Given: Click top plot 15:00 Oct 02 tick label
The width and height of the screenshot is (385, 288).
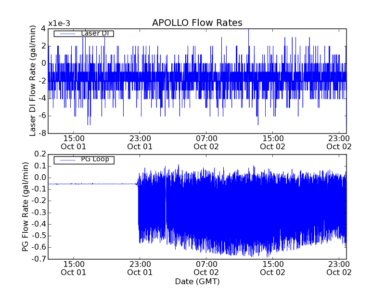Looking at the screenshot, I should [x=272, y=143].
